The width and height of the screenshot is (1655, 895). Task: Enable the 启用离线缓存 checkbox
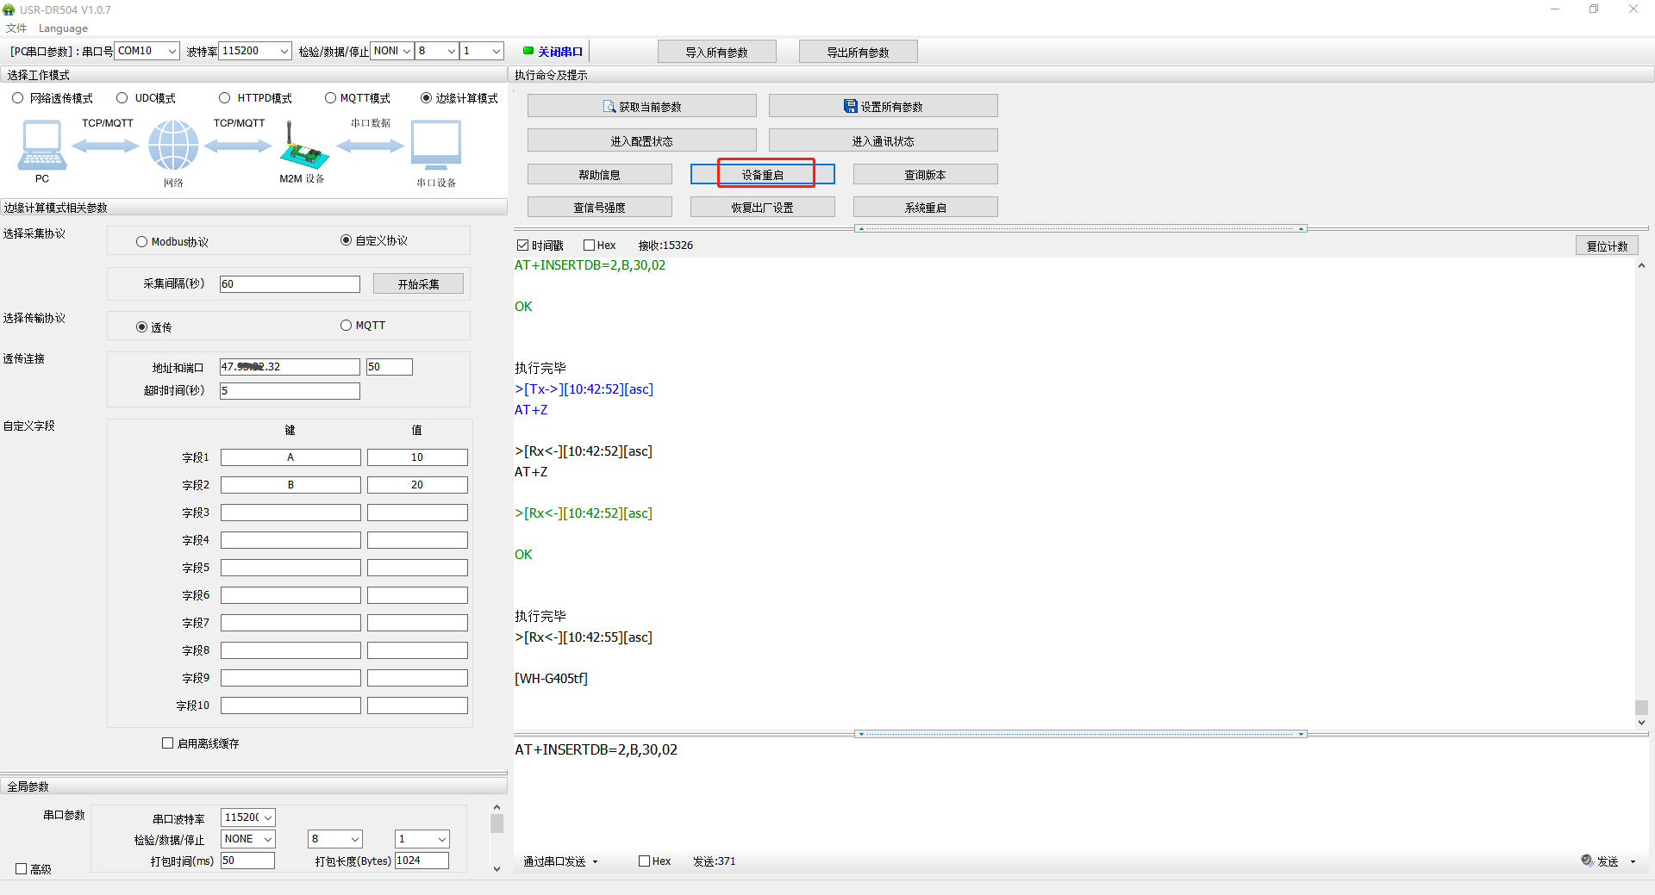click(x=168, y=743)
